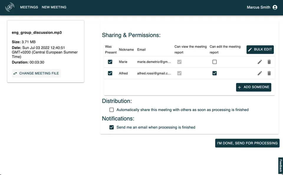Click the Duration 00:03:30 value
Viewport: 283px width, 175px height.
37,62
